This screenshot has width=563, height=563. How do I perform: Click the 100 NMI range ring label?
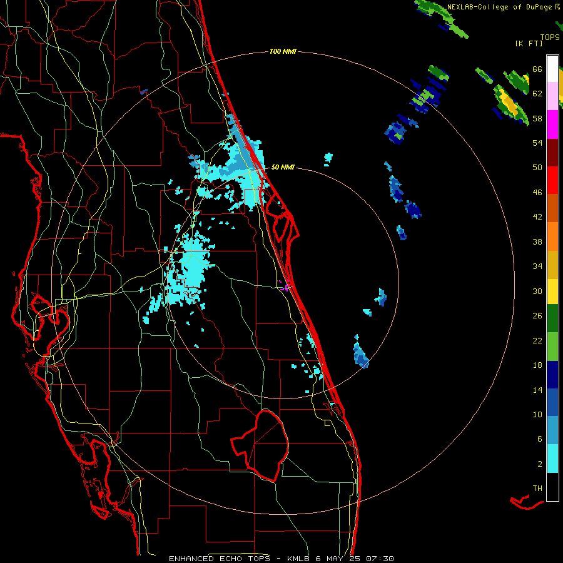point(283,52)
